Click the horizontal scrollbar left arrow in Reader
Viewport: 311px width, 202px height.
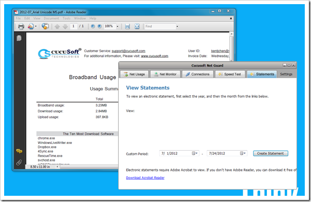58,167
